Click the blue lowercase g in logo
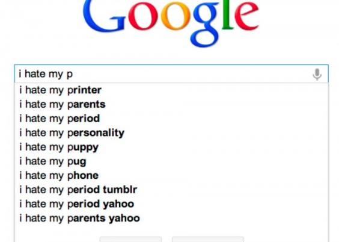This screenshot has width=339, height=242. click(x=206, y=24)
